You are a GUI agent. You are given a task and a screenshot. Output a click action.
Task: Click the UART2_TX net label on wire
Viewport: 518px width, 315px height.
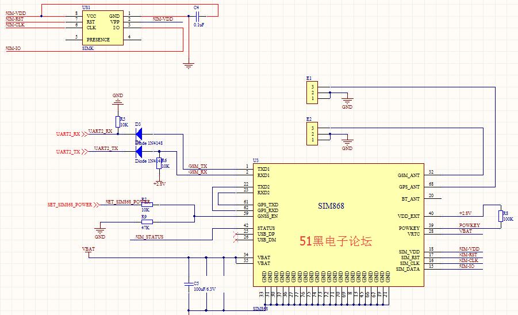click(x=106, y=148)
